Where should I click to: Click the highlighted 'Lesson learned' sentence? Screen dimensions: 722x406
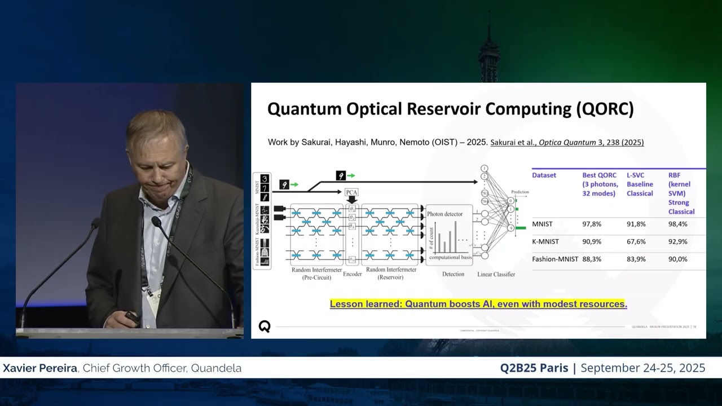[478, 304]
